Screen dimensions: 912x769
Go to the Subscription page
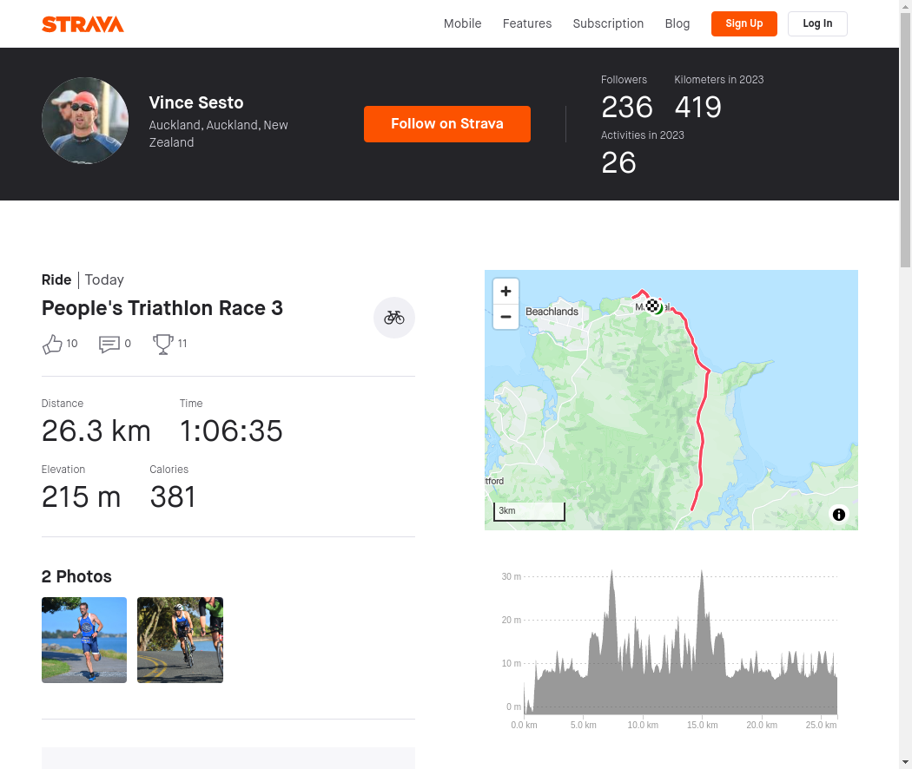pyautogui.click(x=608, y=23)
